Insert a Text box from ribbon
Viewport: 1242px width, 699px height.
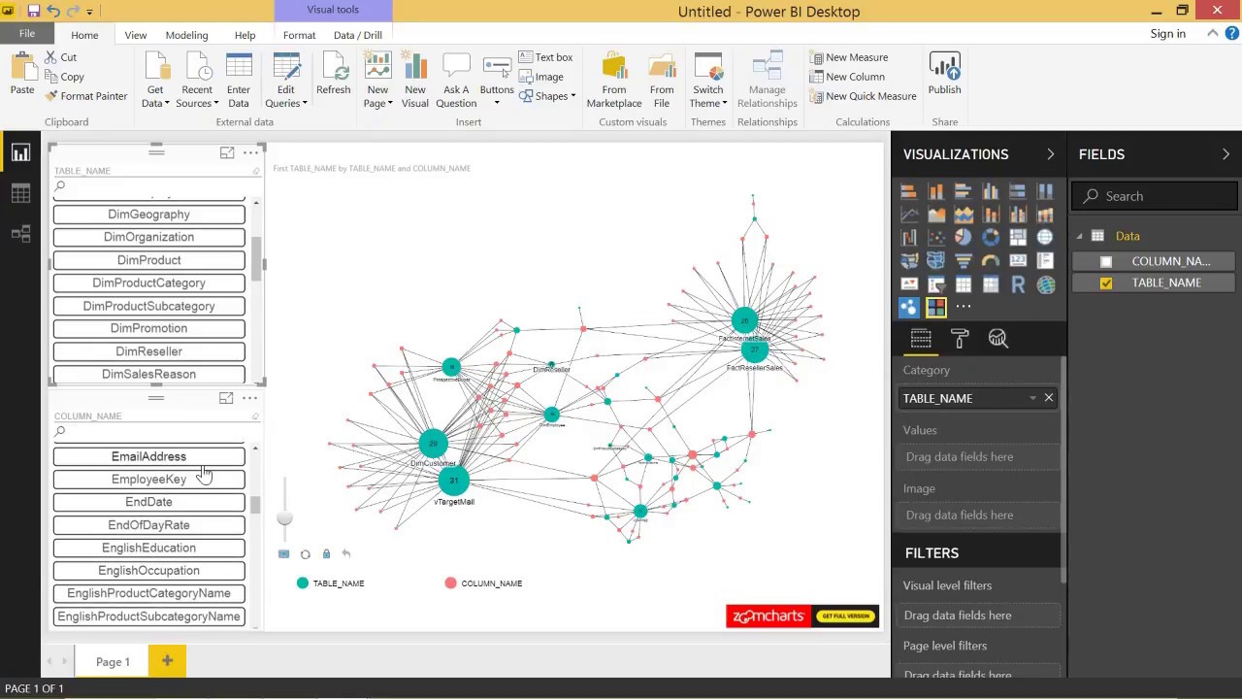[546, 57]
